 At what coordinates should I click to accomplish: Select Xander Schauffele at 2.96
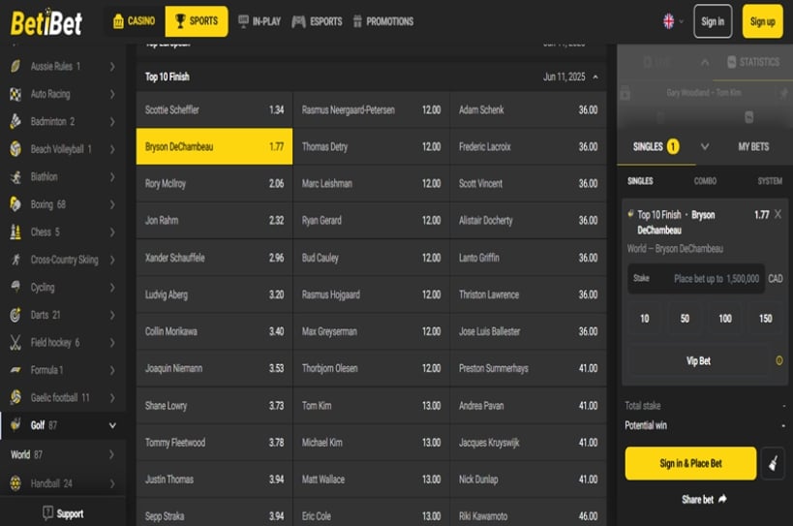click(214, 258)
